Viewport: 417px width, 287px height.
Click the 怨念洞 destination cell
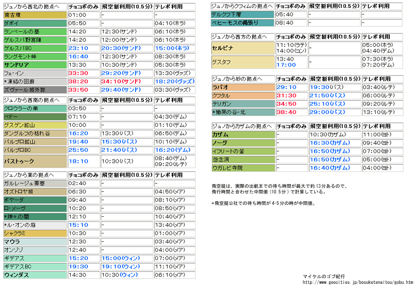tap(243, 160)
